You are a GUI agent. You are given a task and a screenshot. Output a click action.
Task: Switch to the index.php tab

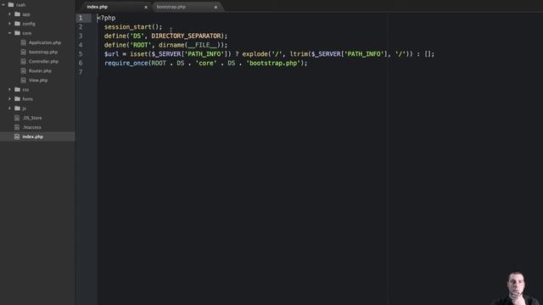click(98, 7)
